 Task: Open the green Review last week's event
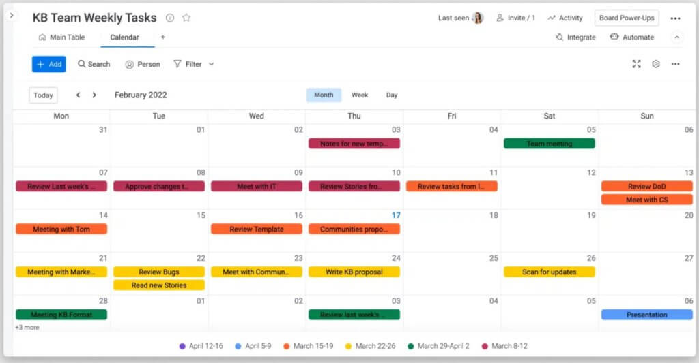[354, 315]
